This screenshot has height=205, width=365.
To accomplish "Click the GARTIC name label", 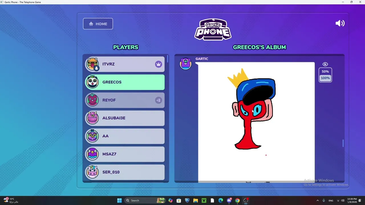I will [202, 59].
